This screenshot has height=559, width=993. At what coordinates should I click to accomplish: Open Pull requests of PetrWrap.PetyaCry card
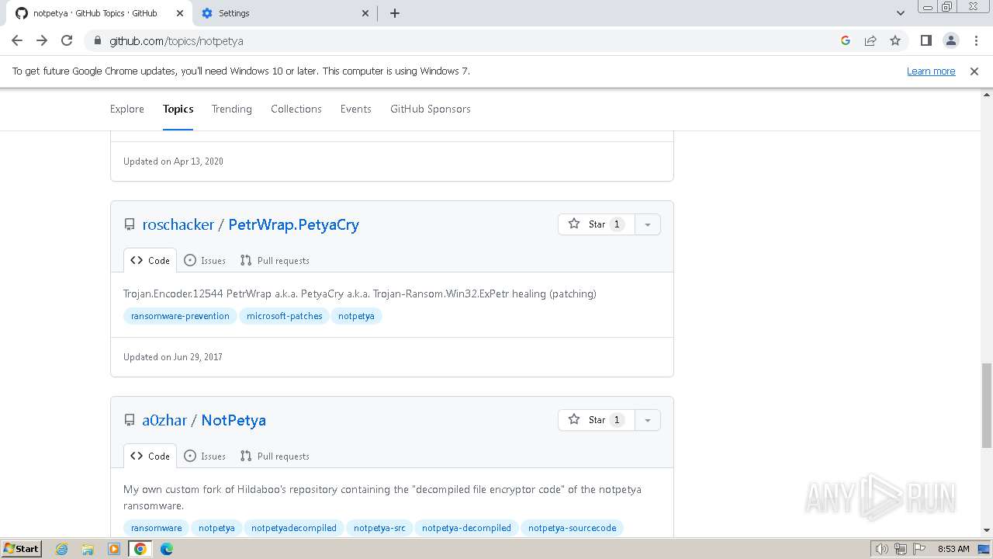point(275,261)
